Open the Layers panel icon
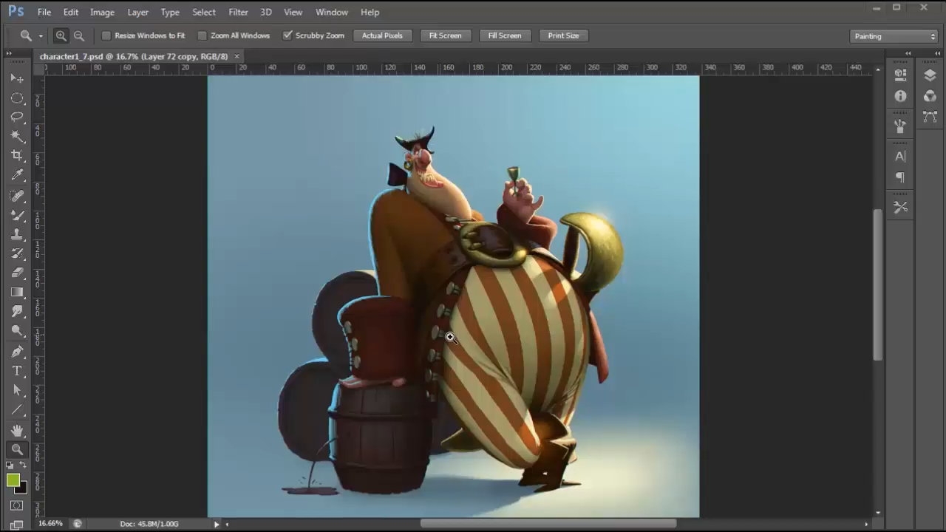Screen dimensions: 946x532 (930, 75)
